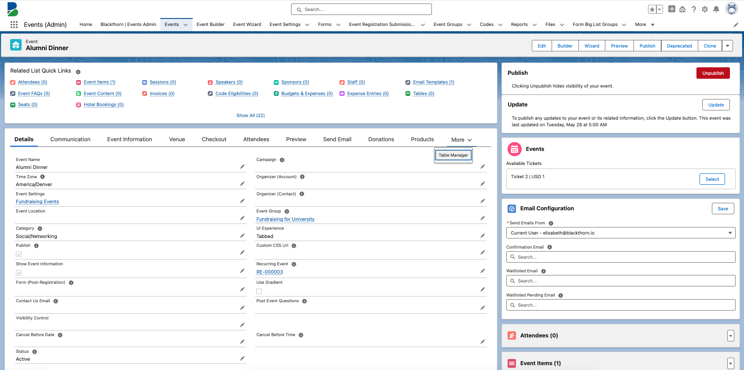Open the user profile avatar

pyautogui.click(x=732, y=9)
